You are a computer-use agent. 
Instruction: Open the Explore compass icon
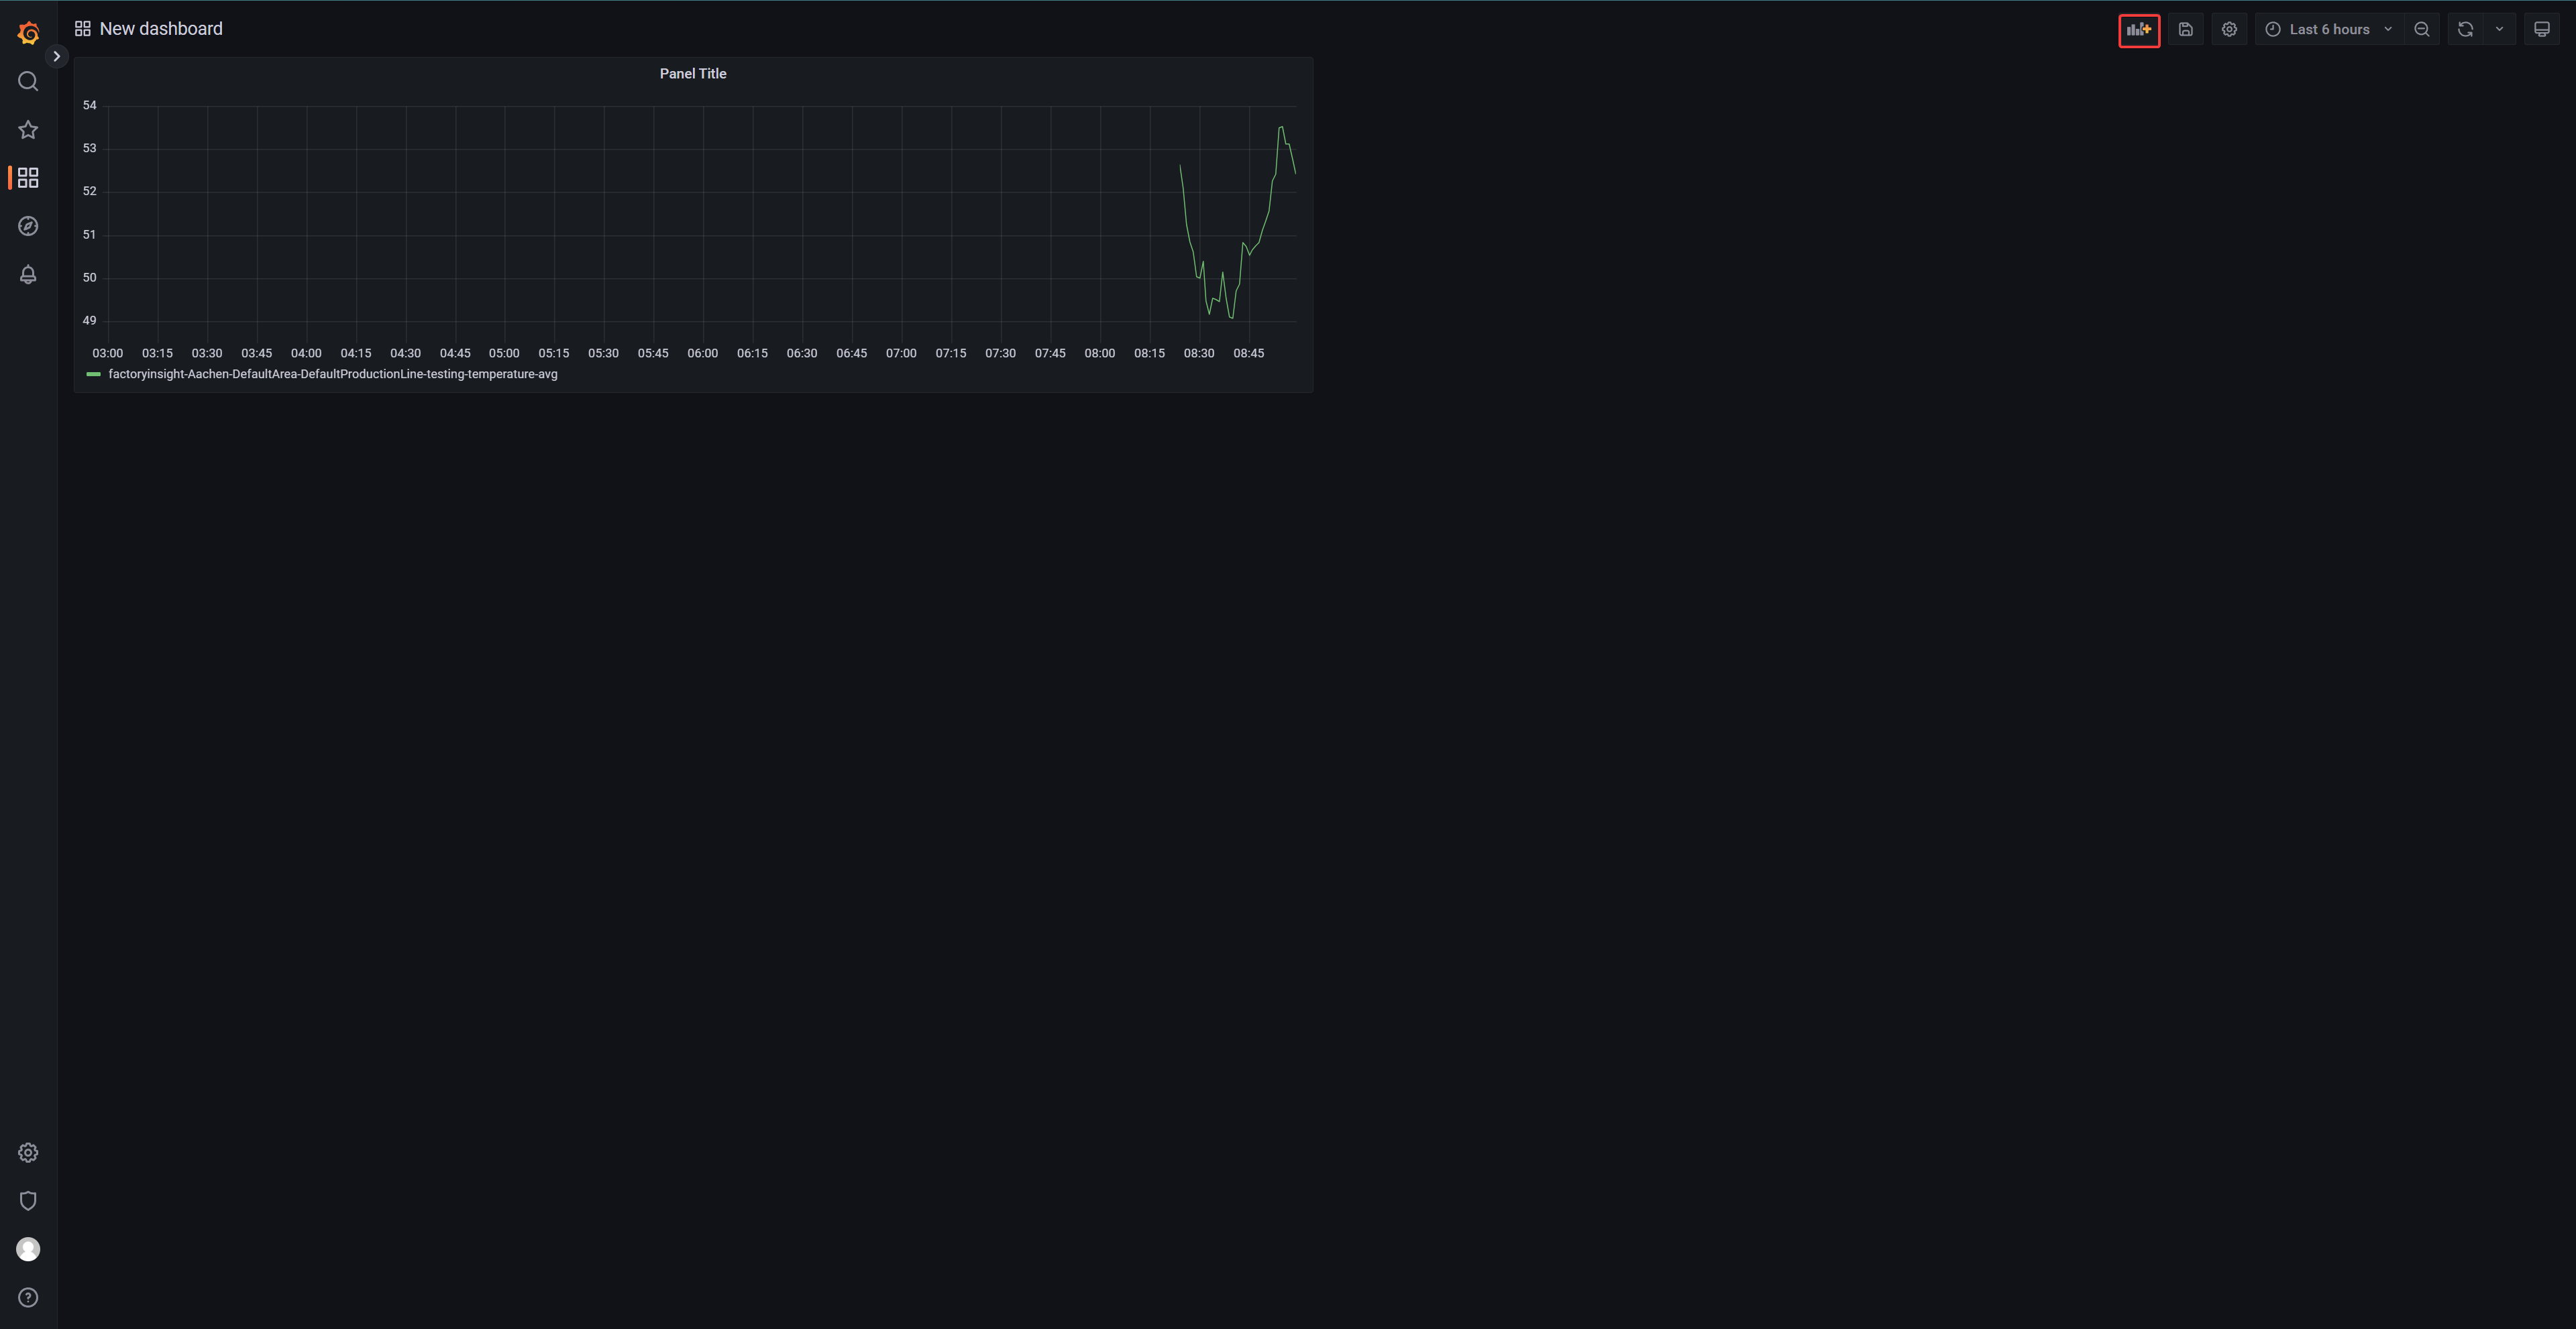pyautogui.click(x=28, y=226)
